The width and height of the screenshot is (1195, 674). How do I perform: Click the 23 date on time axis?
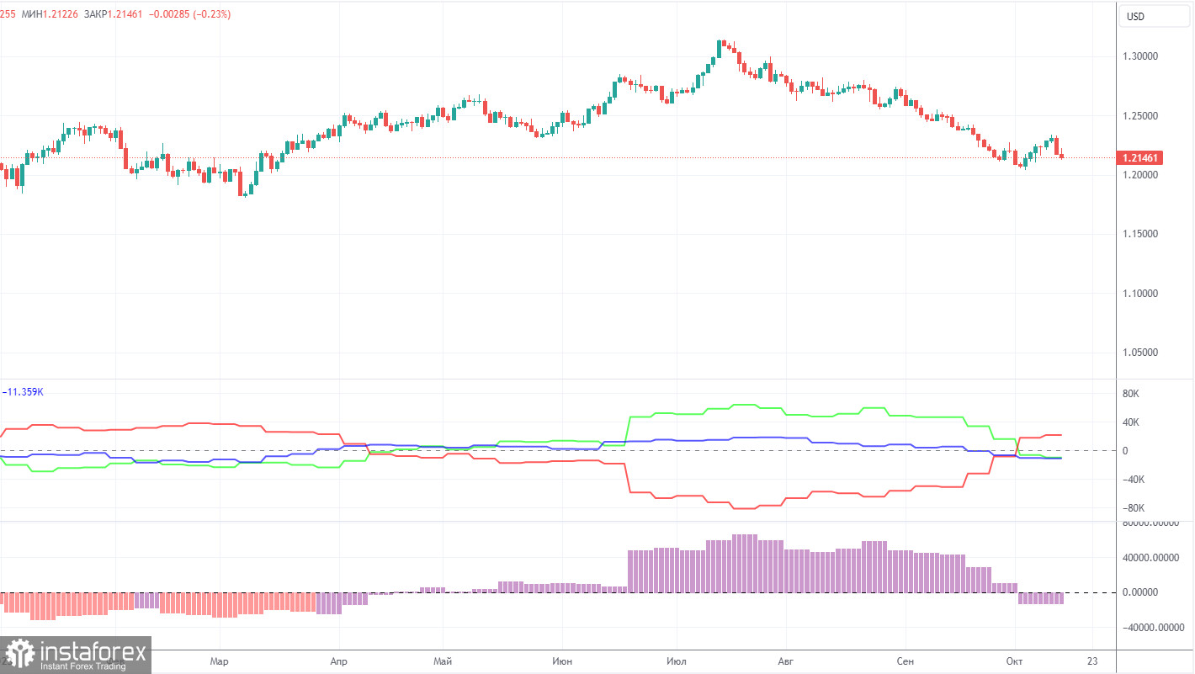pos(1091,661)
